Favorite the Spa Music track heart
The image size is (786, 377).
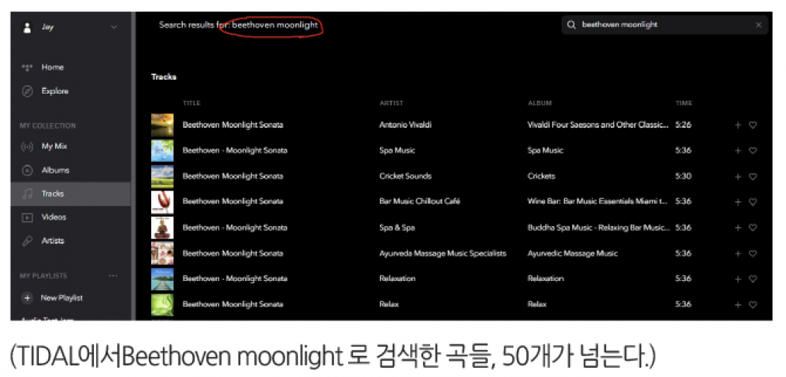tap(753, 151)
